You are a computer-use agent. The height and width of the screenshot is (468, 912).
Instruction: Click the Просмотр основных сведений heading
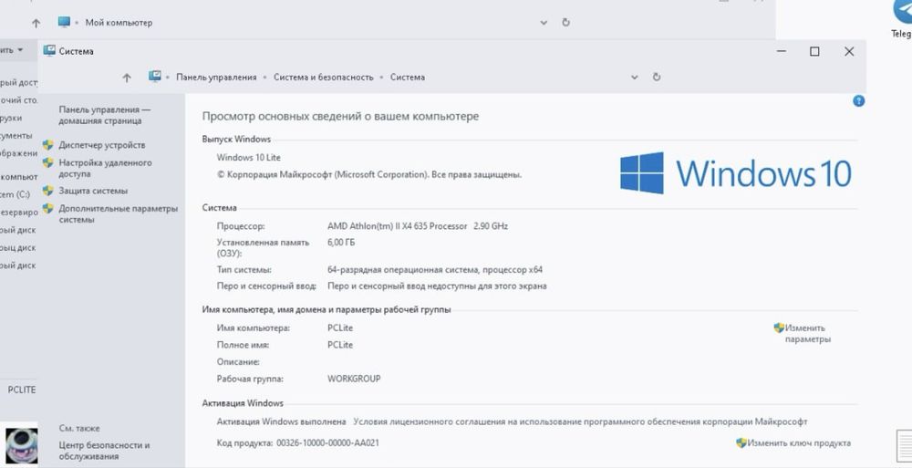tap(340, 117)
